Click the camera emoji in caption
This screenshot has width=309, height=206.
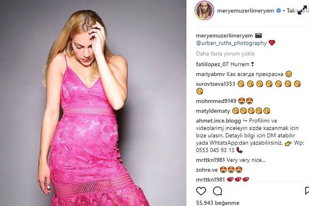258,35
